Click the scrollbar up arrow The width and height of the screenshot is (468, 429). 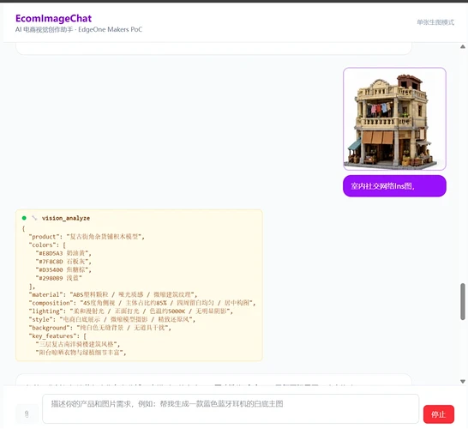(463, 46)
